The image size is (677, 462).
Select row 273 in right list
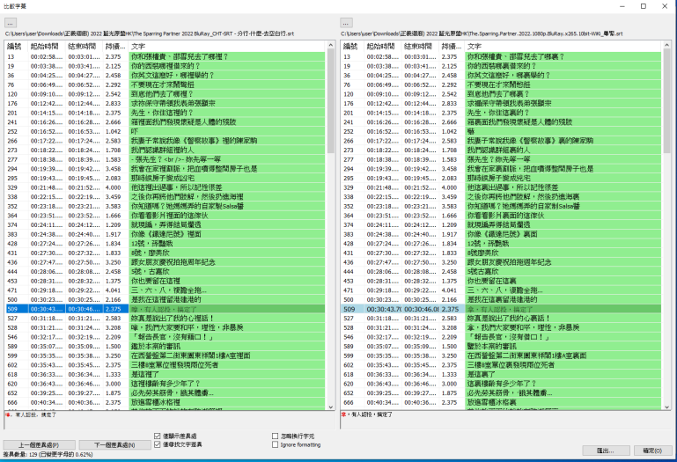[502, 150]
